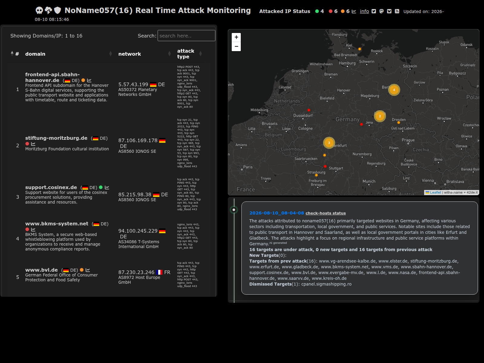Viewport: 484px width, 363px height.
Task: Open the Berlin cluster marker showing 4
Action: tap(394, 90)
